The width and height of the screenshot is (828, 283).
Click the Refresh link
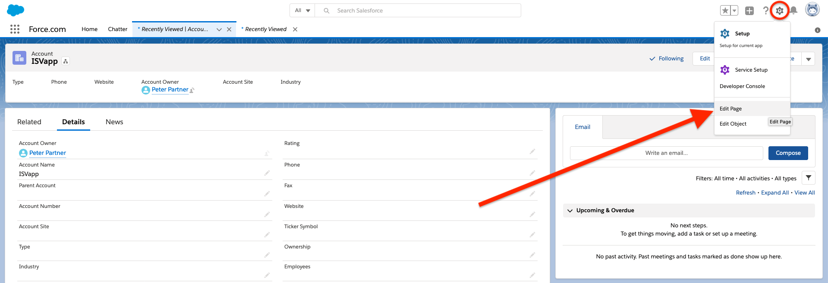746,192
